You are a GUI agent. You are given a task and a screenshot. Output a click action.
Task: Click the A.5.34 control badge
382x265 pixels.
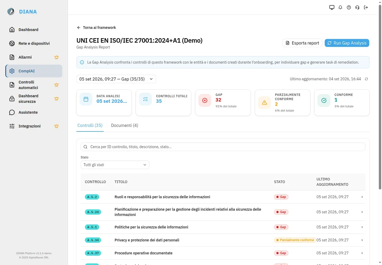[93, 240]
